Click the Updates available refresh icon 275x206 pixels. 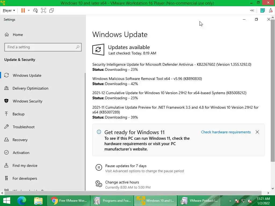tap(98, 50)
